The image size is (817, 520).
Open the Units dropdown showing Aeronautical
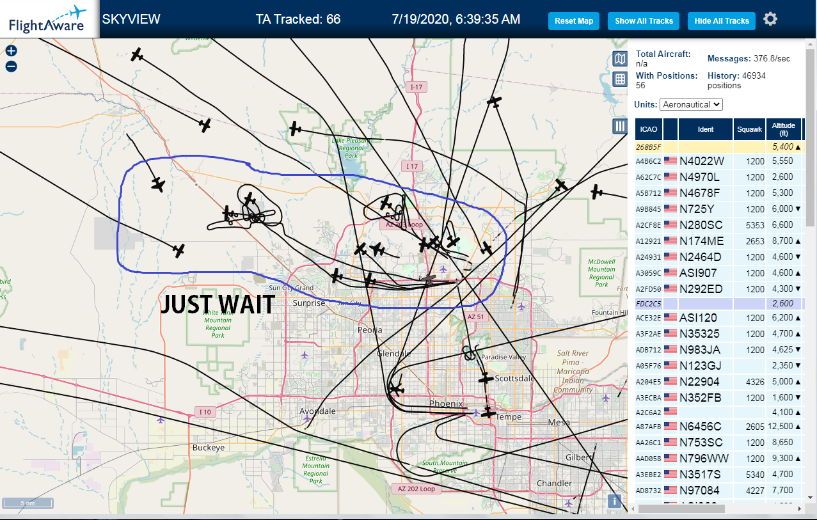pyautogui.click(x=691, y=104)
